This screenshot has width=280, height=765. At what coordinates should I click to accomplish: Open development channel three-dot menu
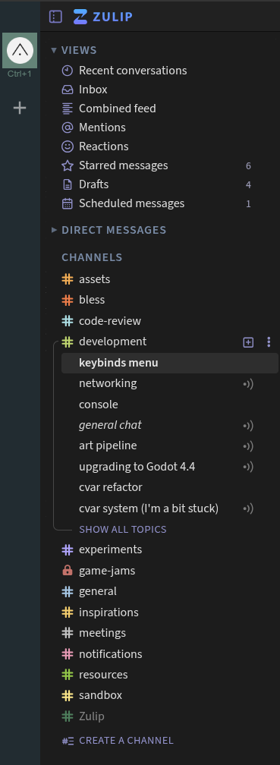click(269, 342)
